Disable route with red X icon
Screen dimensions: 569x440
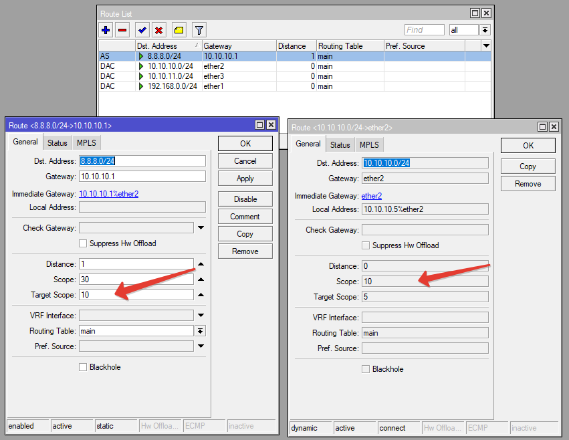(x=158, y=30)
